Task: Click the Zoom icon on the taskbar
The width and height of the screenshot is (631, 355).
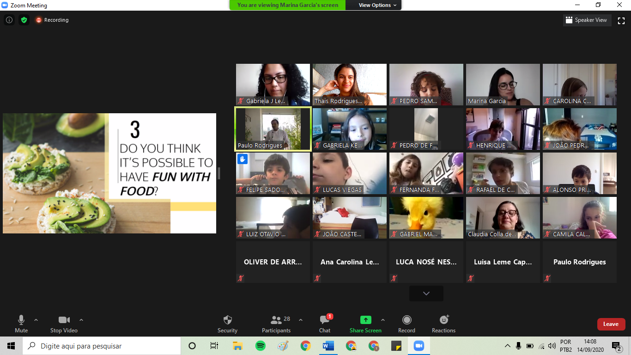Action: pyautogui.click(x=419, y=346)
